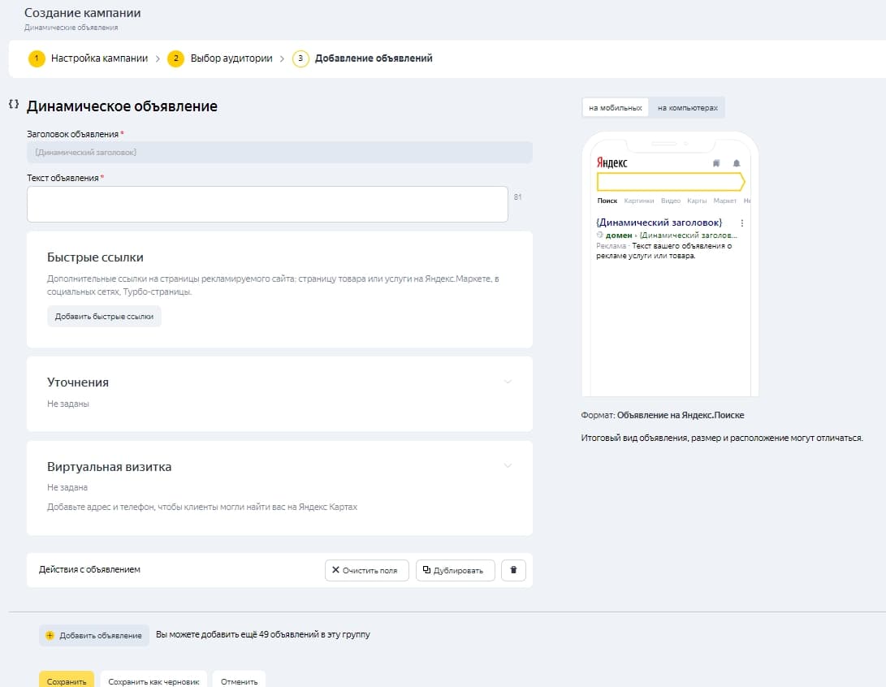
Task: Focus the Текст объявления input field
Action: [267, 204]
